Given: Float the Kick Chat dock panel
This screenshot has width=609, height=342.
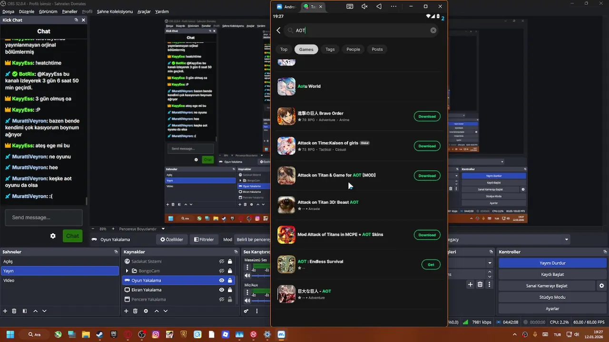Looking at the screenshot, I should (x=76, y=20).
